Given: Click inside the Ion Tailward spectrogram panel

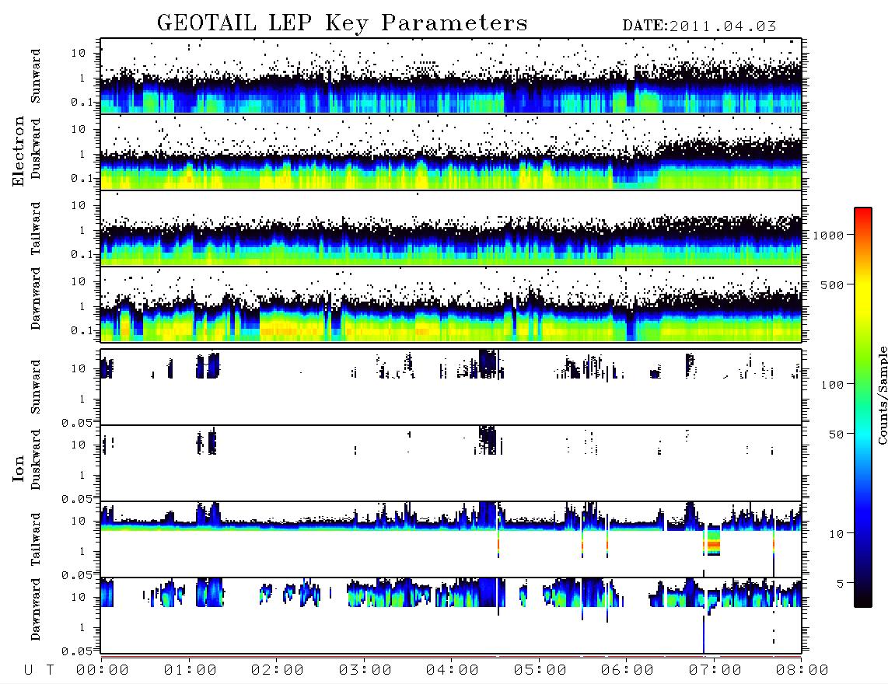Looking at the screenshot, I should (x=451, y=539).
